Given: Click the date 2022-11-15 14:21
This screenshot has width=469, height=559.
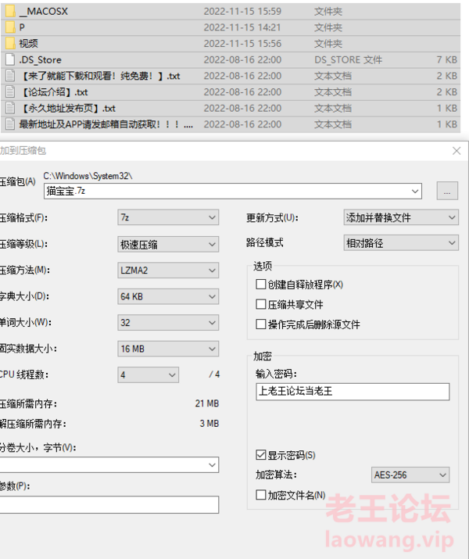Looking at the screenshot, I should (242, 27).
